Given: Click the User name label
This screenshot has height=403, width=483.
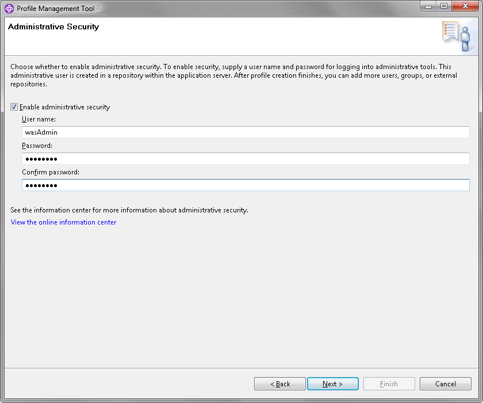Looking at the screenshot, I should click(x=39, y=119).
